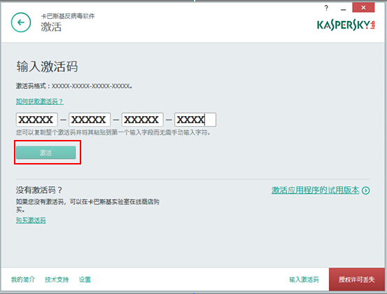Focus the first activation code field
This screenshot has width=387, height=294.
[37, 120]
